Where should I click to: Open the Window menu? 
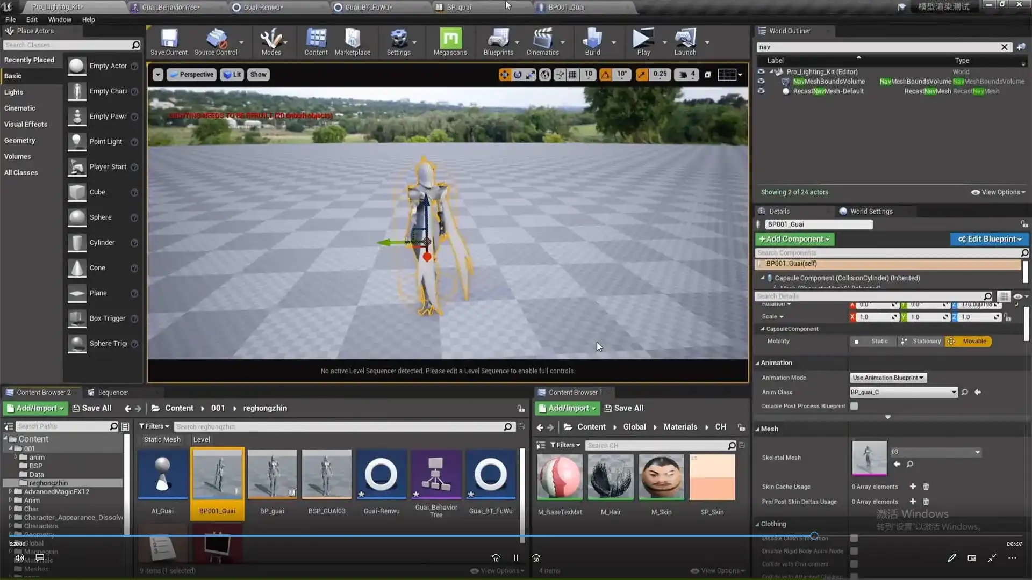(60, 19)
